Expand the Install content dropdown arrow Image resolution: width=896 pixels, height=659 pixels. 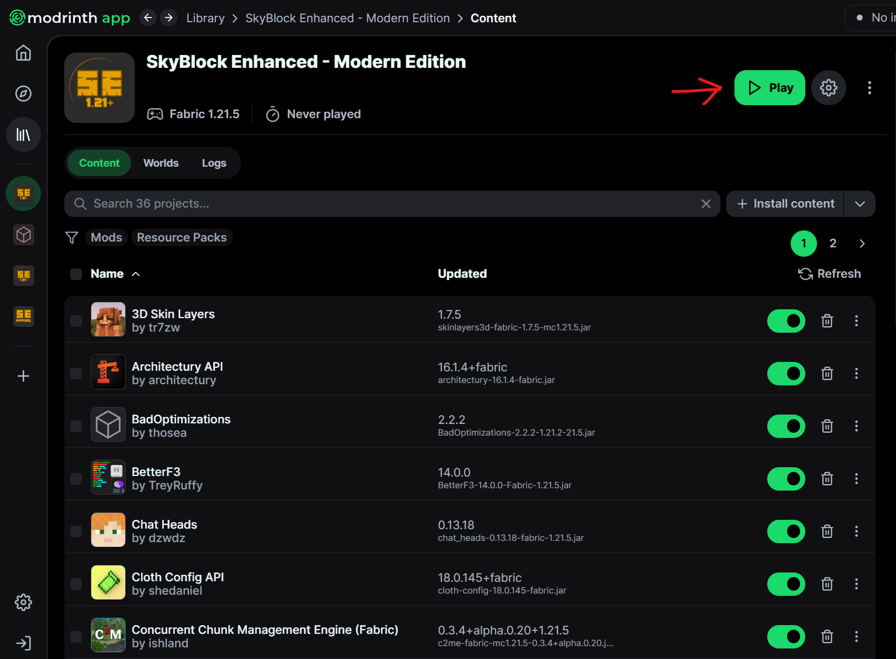[860, 203]
